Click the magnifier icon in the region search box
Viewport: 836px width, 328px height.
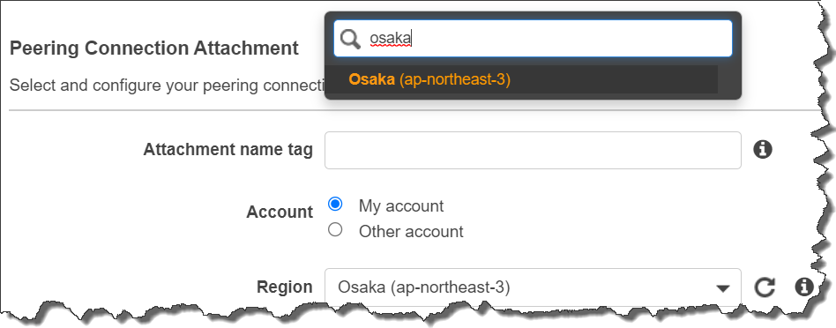point(350,39)
